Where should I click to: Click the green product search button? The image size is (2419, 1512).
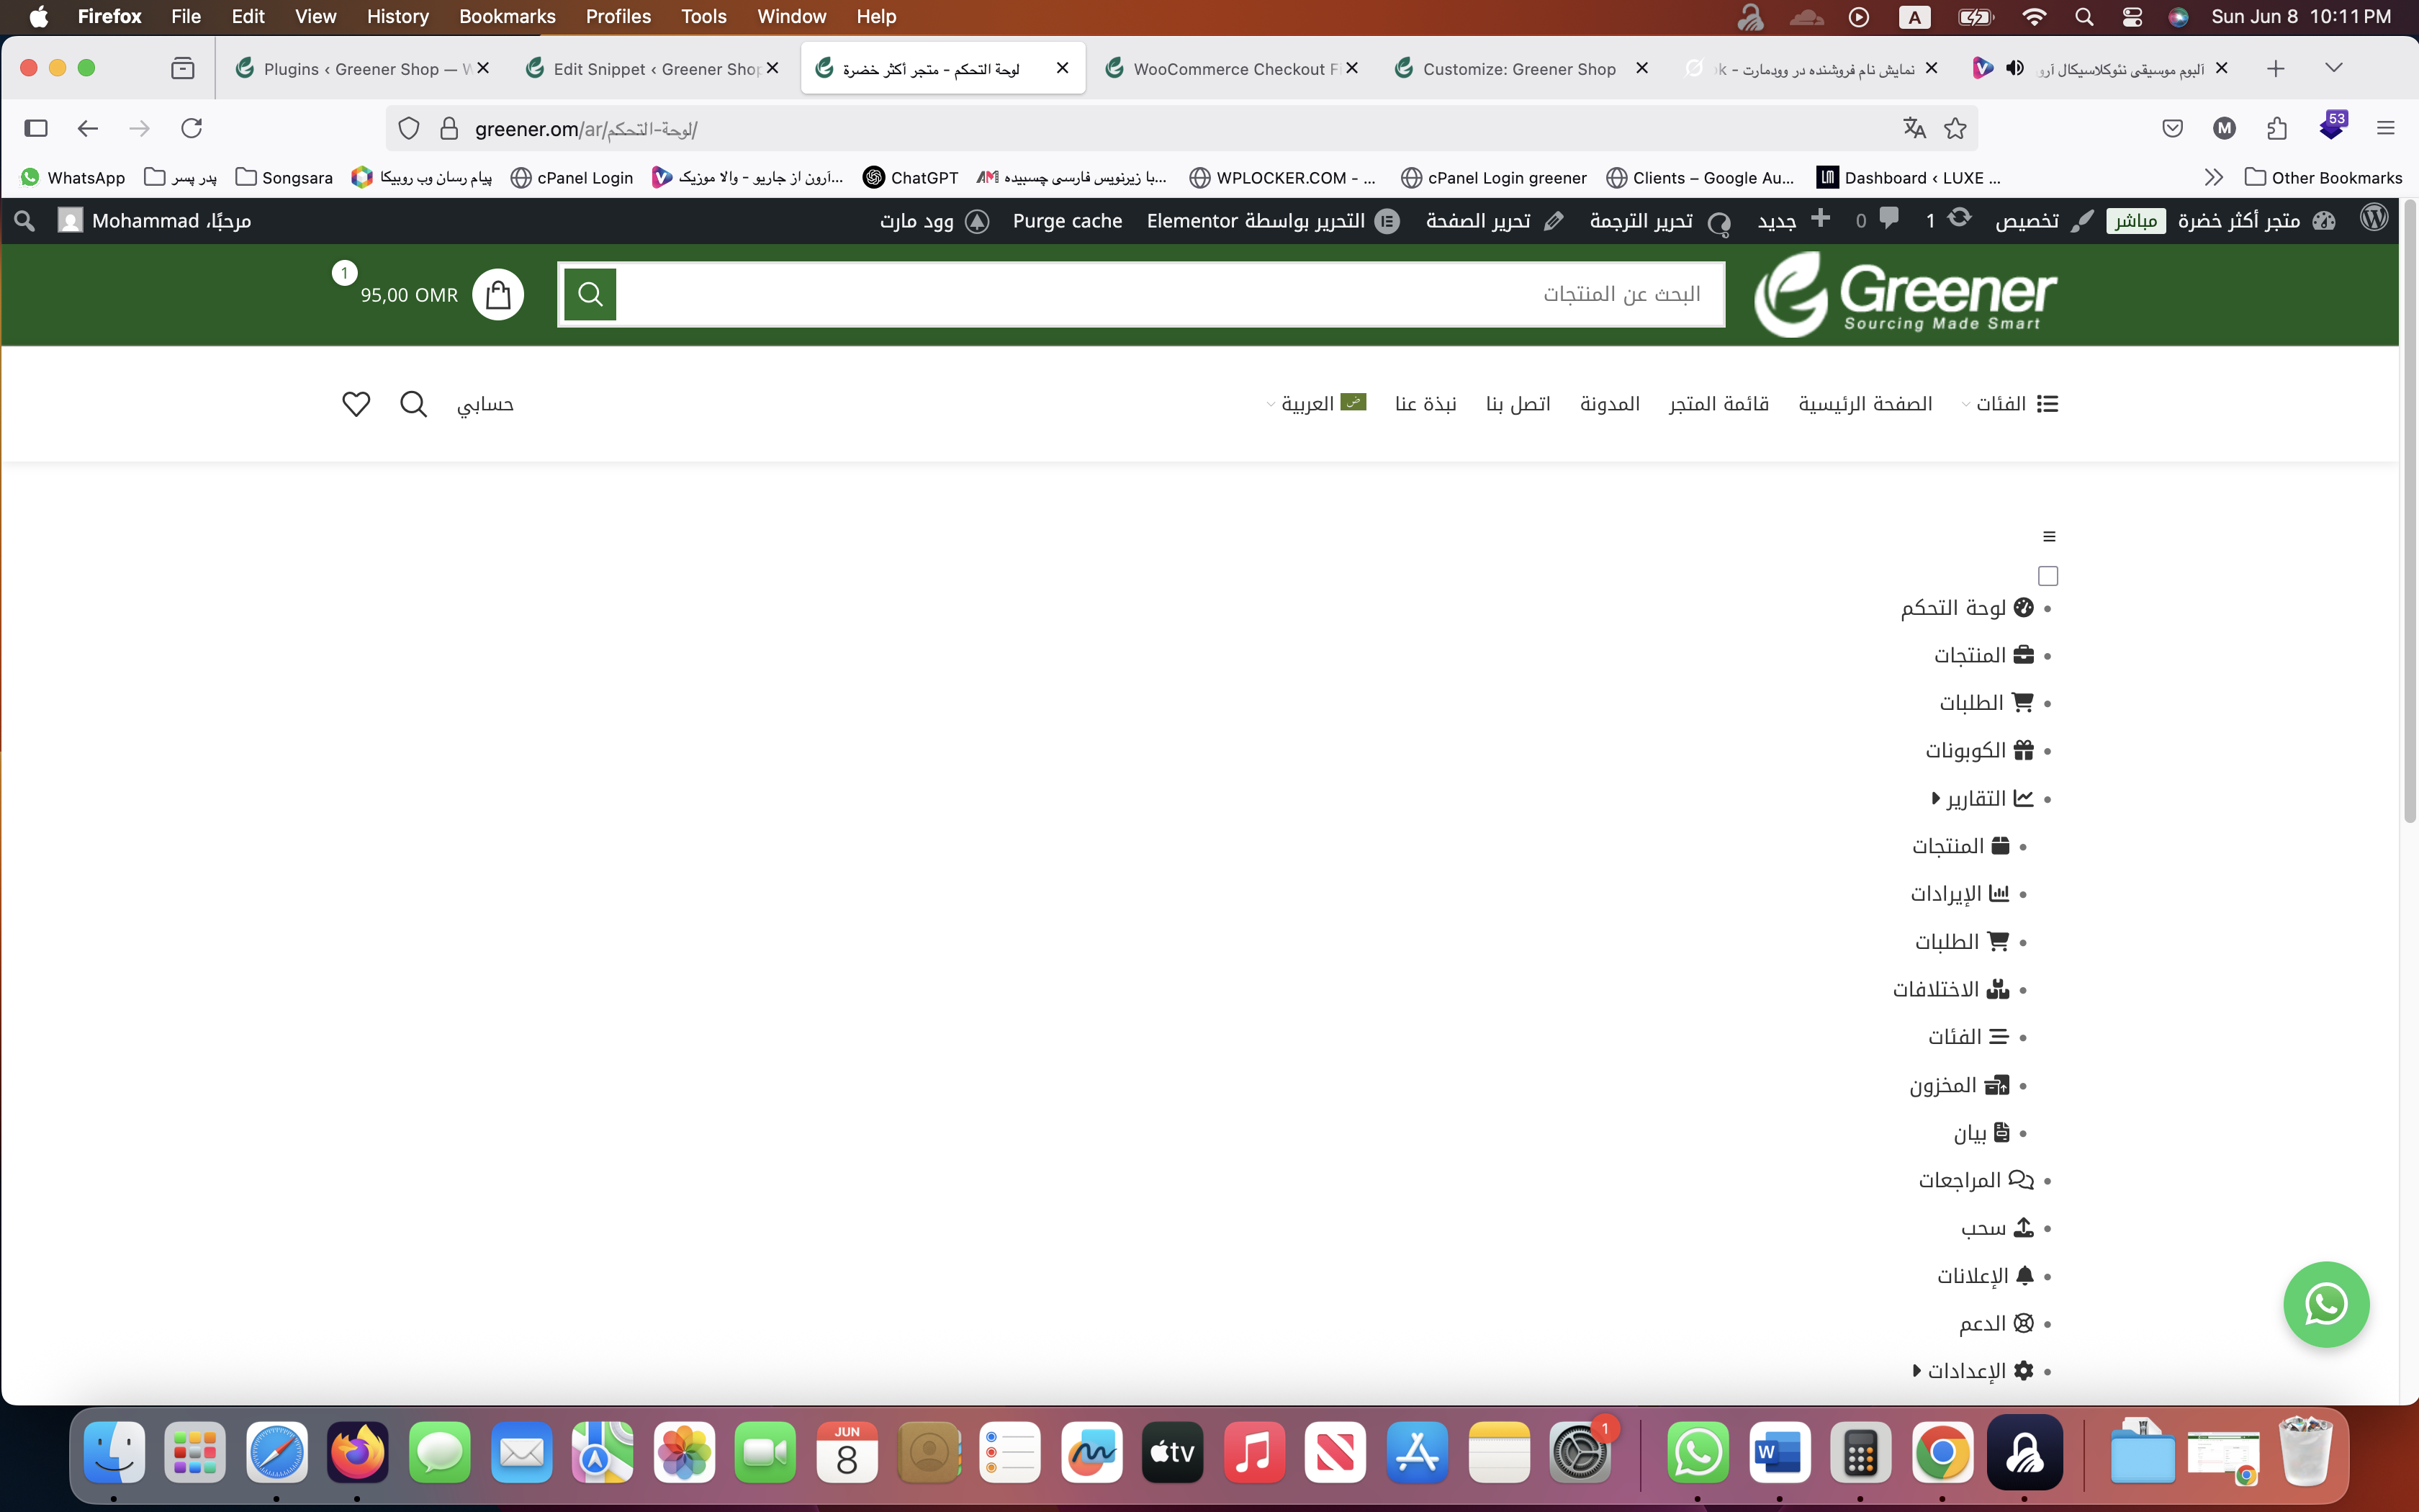(590, 294)
